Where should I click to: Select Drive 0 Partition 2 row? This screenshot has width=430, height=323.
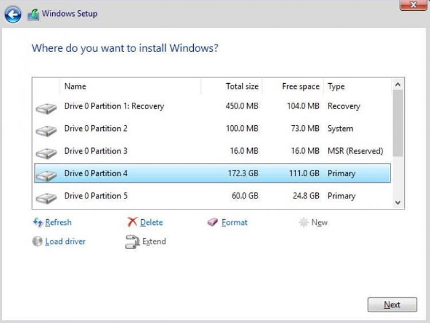[x=213, y=129]
